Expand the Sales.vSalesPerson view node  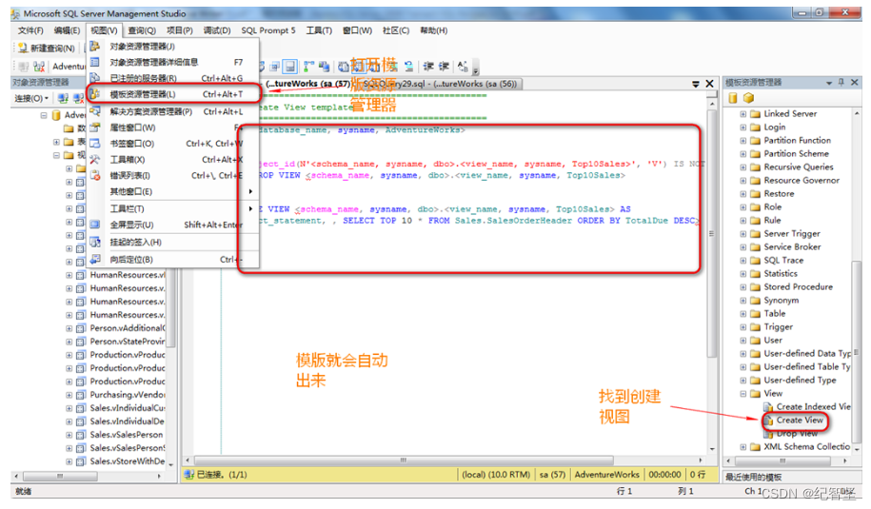[x=69, y=435]
